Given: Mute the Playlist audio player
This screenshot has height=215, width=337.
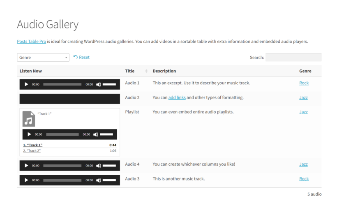Looking at the screenshot, I should pyautogui.click(x=95, y=134).
